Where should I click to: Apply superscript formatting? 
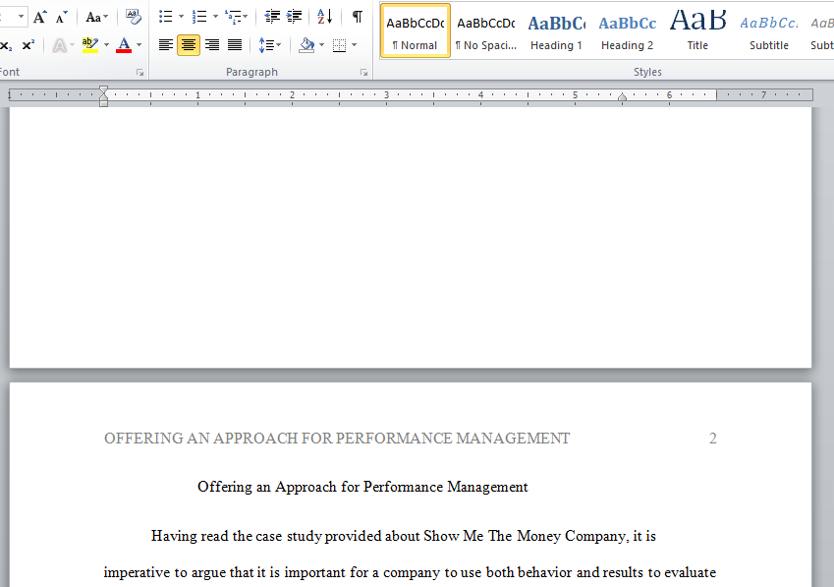click(x=28, y=45)
